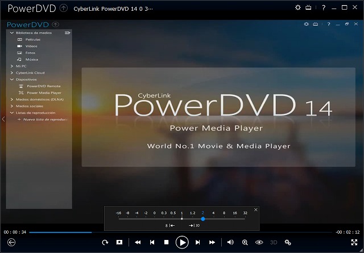The height and width of the screenshot is (253, 364).
Task: Set speed to -16 on the scale
Action: pos(118,213)
